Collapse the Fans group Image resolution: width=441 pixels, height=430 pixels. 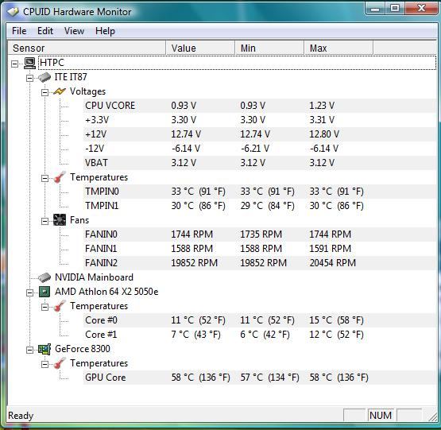click(44, 221)
